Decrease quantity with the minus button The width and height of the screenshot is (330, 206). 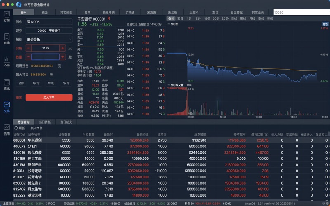point(28,57)
